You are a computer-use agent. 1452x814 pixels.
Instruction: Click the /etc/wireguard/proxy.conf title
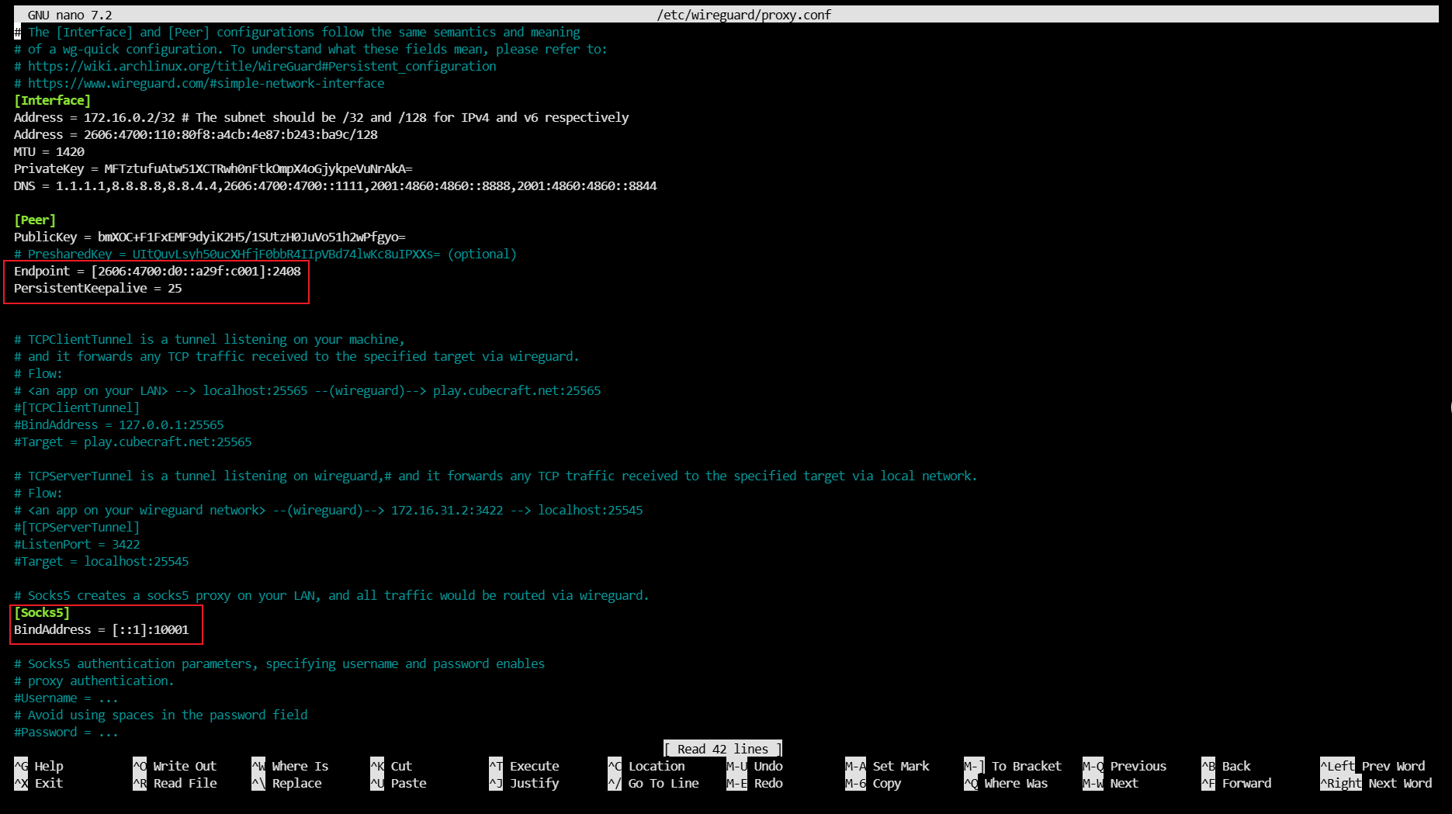(743, 15)
